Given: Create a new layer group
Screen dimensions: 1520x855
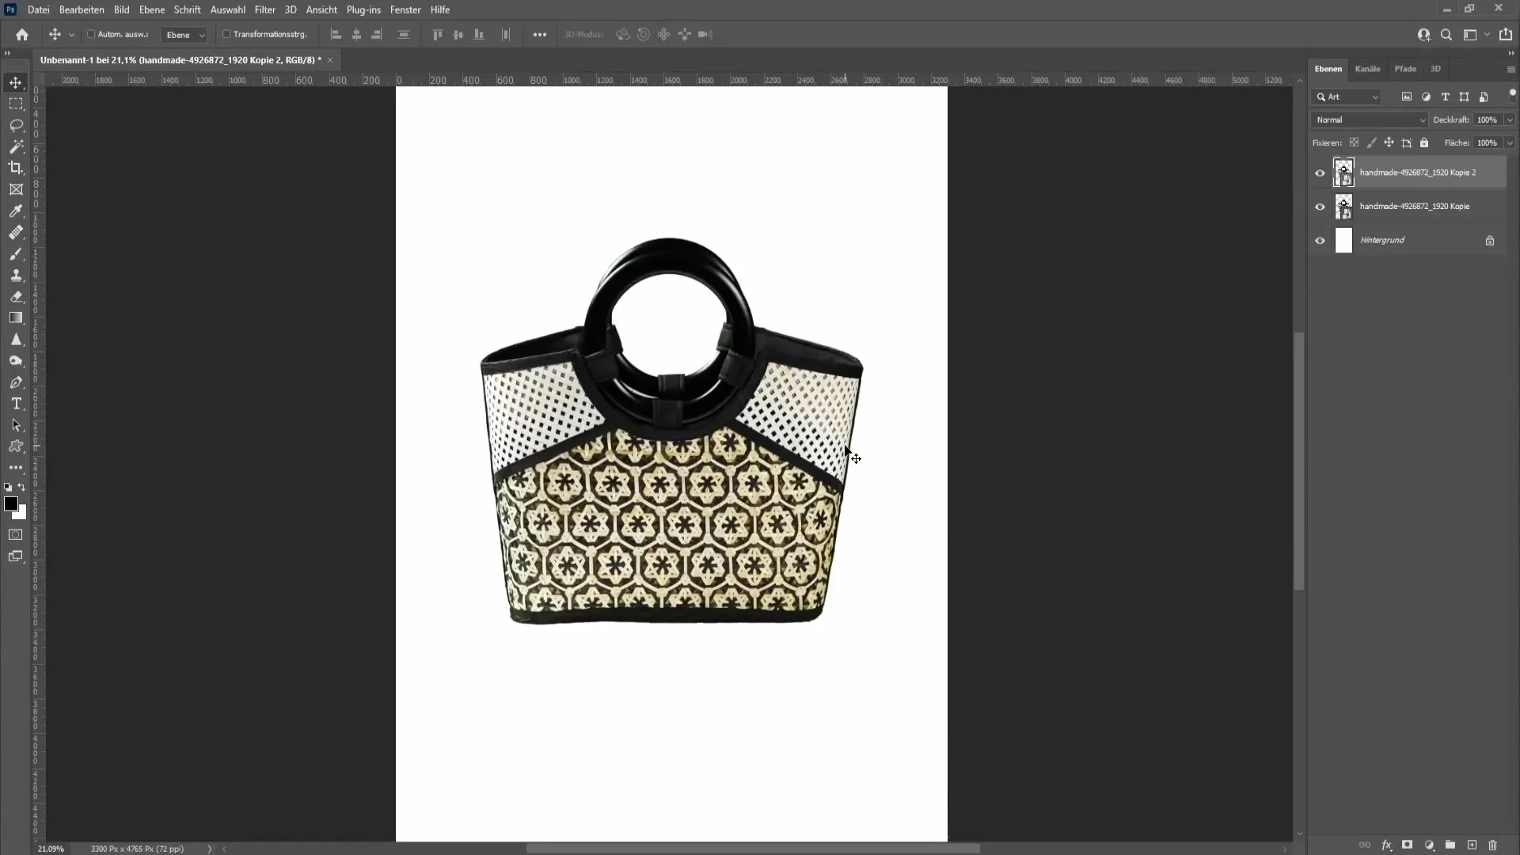Looking at the screenshot, I should (x=1450, y=845).
